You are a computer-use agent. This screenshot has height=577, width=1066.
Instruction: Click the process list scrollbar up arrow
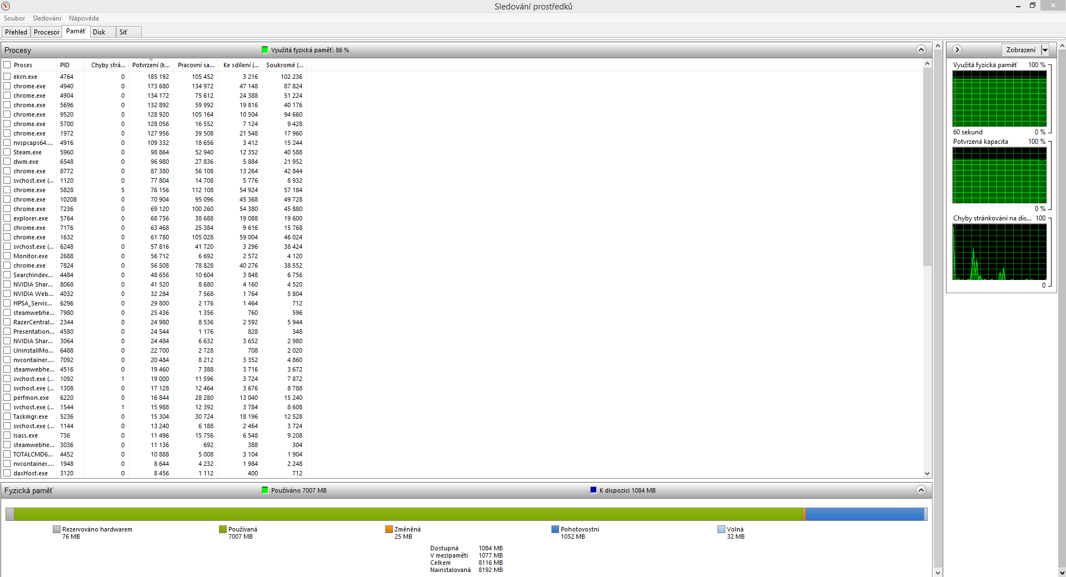927,64
